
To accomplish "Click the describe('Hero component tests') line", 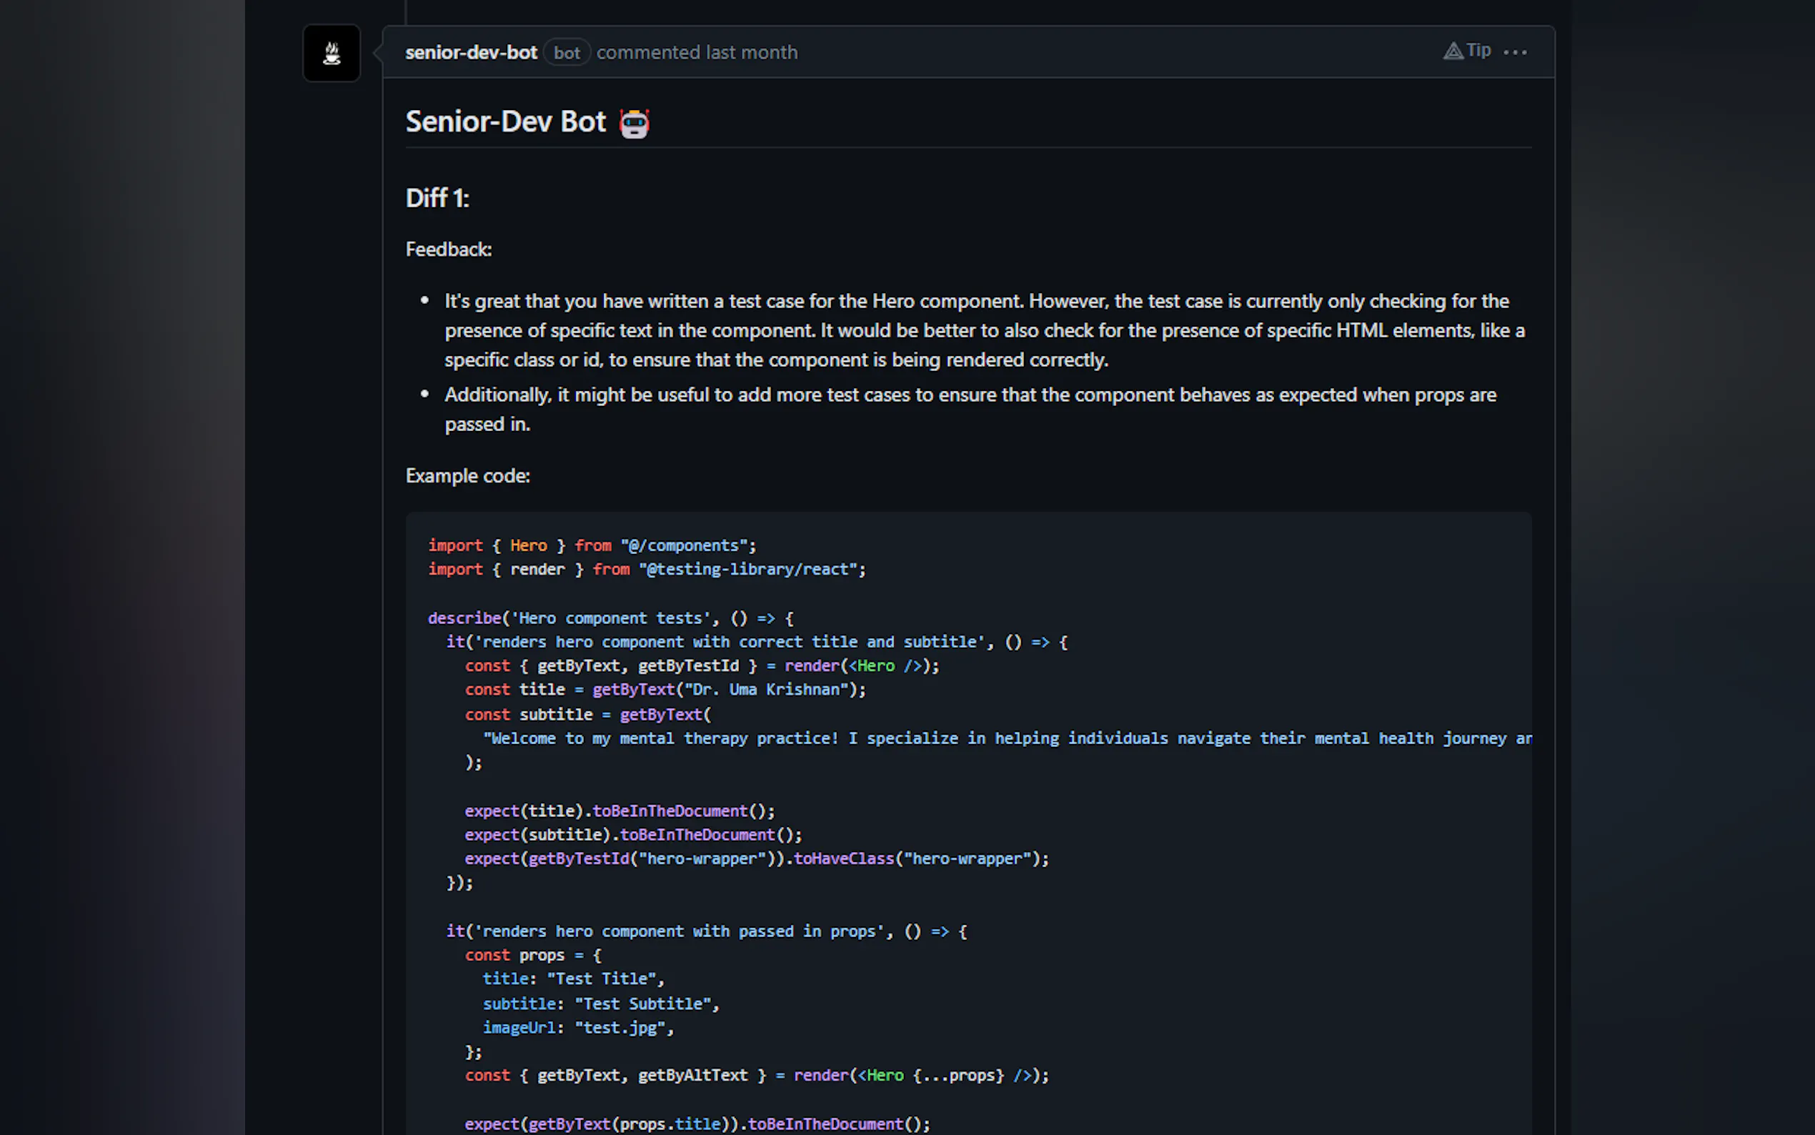I will pyautogui.click(x=610, y=618).
